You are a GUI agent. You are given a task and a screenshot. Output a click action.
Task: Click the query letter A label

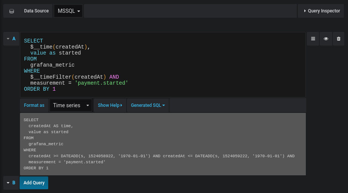pyautogui.click(x=14, y=39)
